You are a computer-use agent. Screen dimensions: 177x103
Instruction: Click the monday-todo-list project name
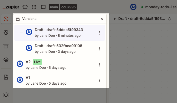pos(161,7)
